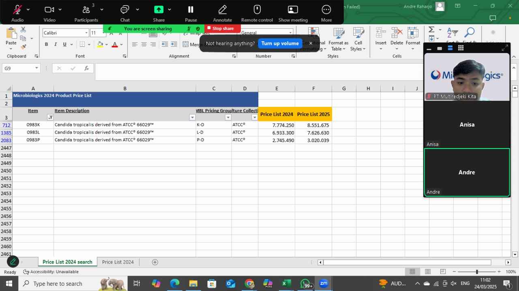Decrease indent

click(x=165, y=45)
